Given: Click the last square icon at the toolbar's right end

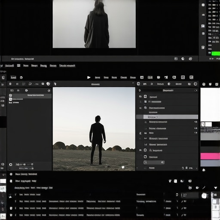Looking at the screenshot, I should click(x=191, y=77).
